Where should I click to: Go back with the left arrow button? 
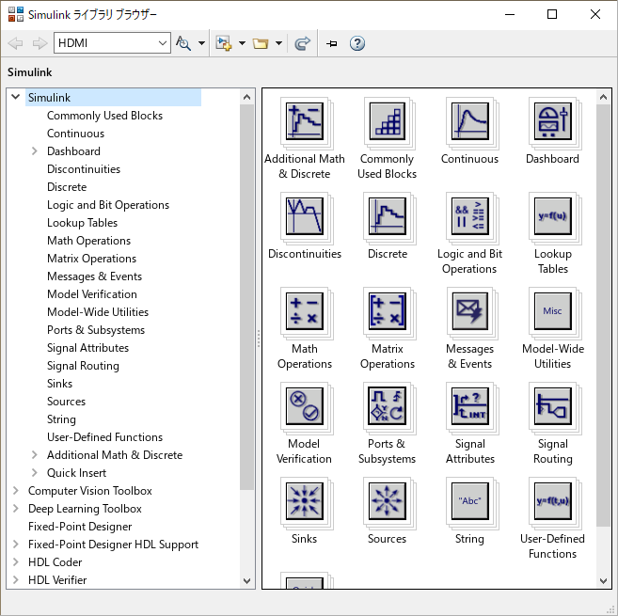click(15, 43)
